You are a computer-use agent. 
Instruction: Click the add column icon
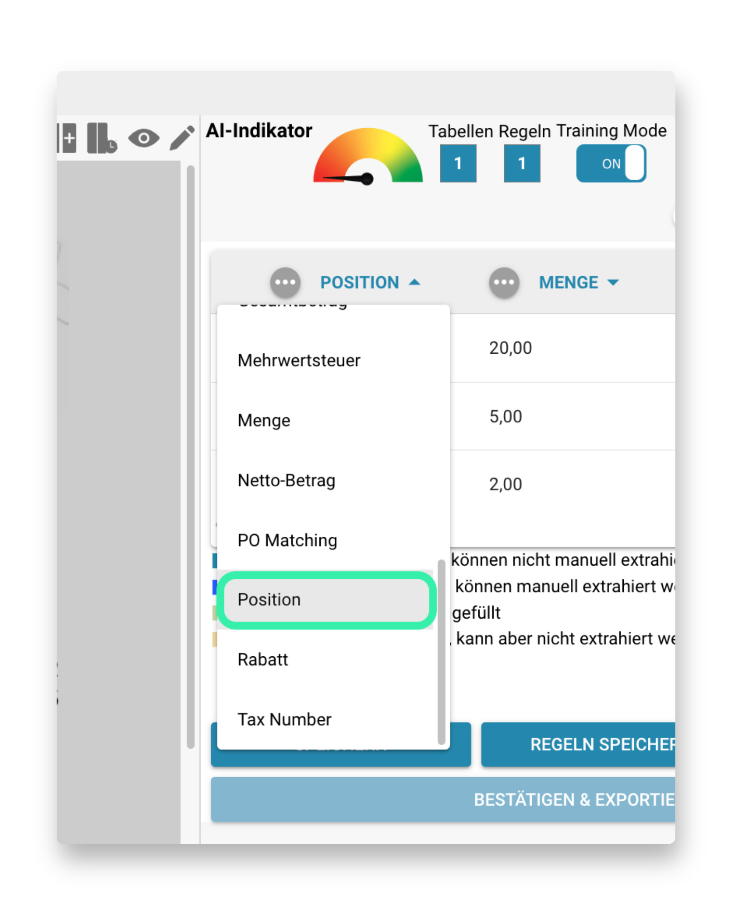click(67, 138)
